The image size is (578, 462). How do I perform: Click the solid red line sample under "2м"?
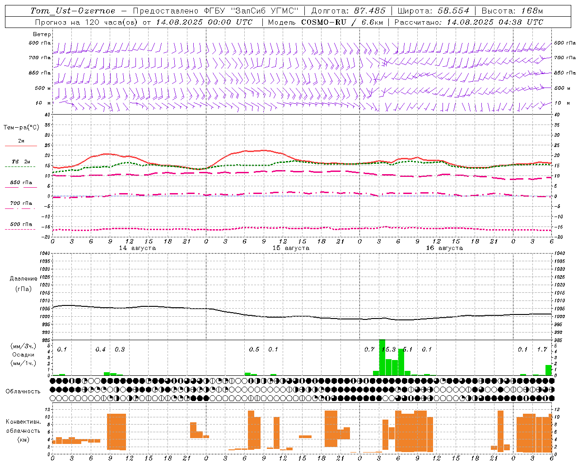click(21, 146)
